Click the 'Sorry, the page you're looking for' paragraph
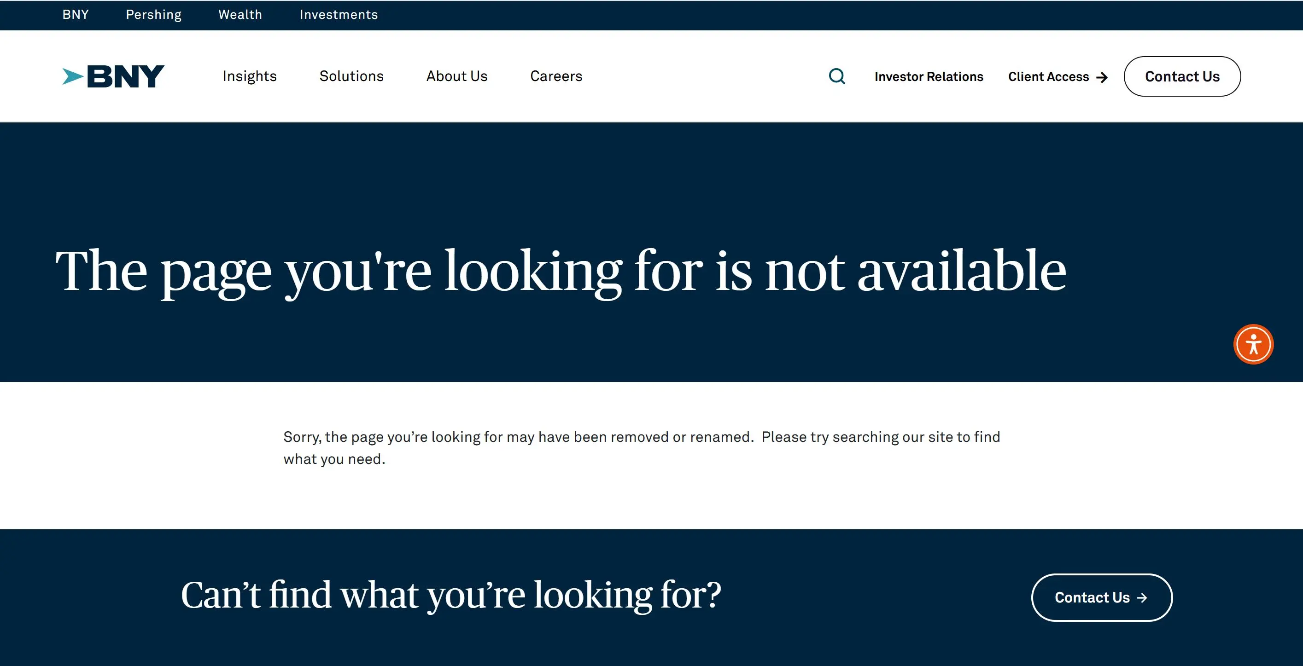The image size is (1303, 666). point(642,448)
